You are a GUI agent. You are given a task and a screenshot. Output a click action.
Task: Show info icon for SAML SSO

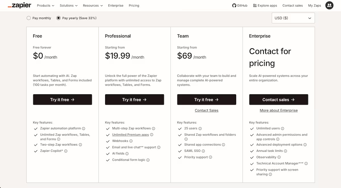203,151
